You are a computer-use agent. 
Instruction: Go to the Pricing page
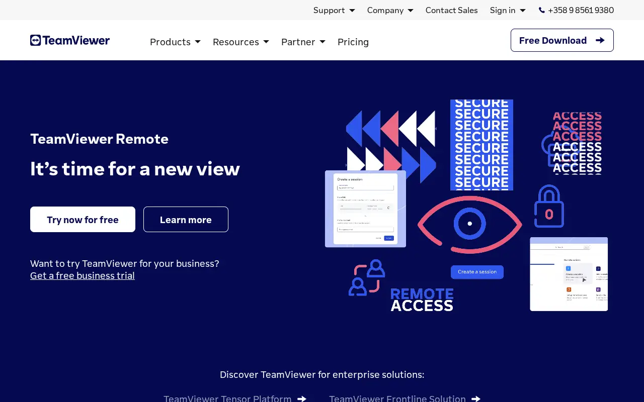point(353,42)
